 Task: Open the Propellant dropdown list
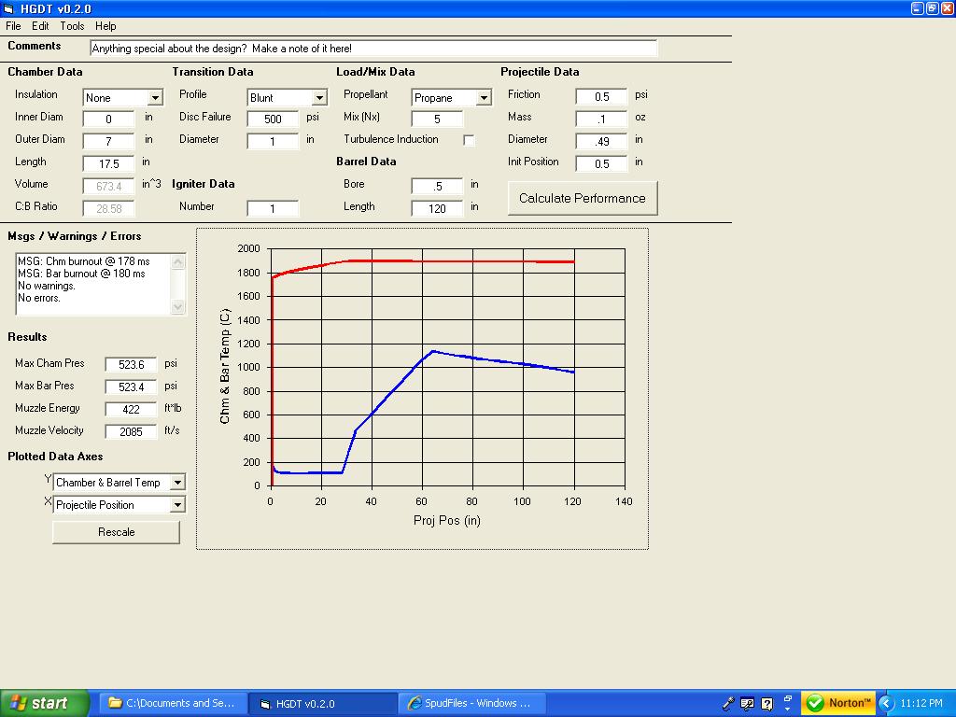(x=484, y=98)
